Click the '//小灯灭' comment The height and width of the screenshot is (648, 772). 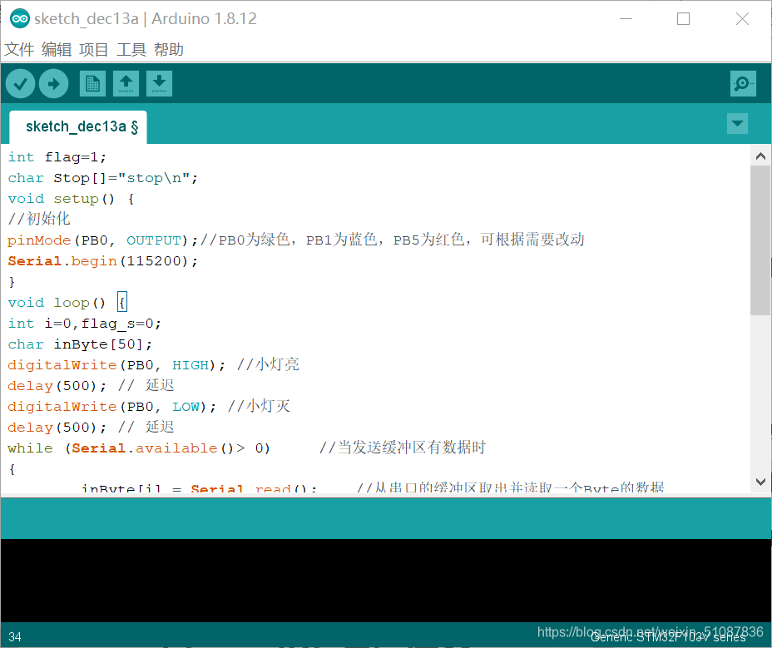[x=259, y=406]
